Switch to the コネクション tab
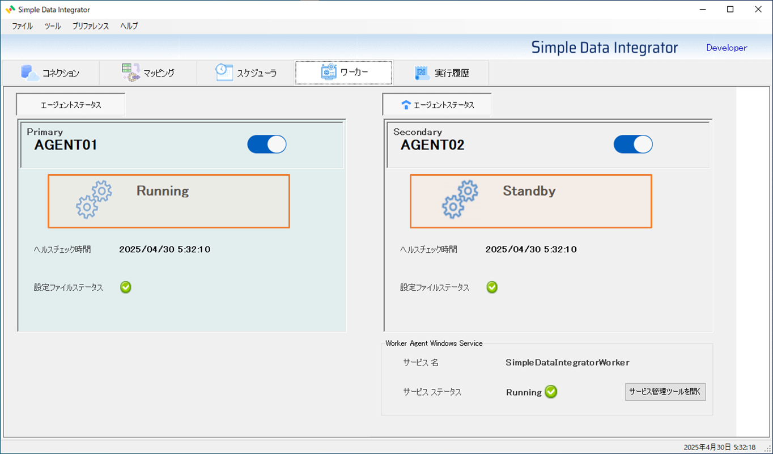The width and height of the screenshot is (773, 454). click(50, 73)
